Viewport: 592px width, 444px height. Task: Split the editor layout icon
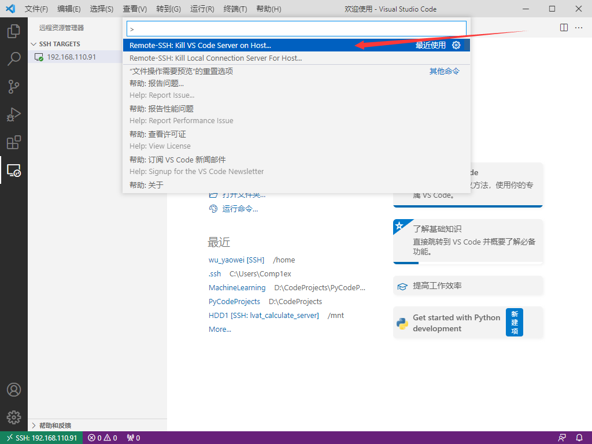coord(564,28)
